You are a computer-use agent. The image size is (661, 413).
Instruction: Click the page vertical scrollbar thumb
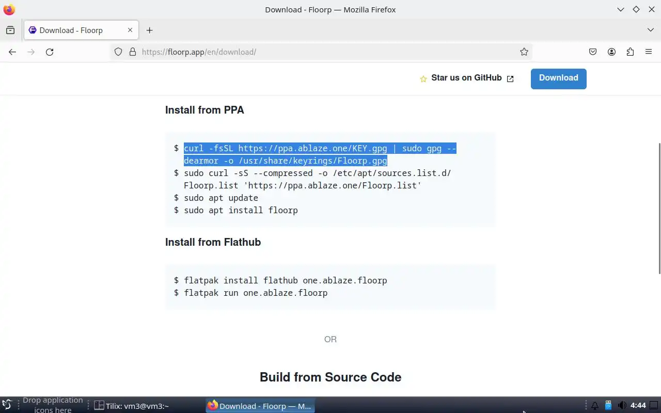[x=659, y=208]
